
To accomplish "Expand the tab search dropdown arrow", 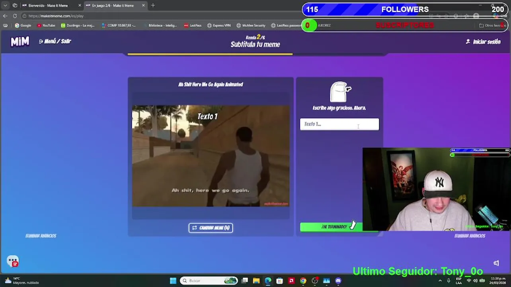I will (x=5, y=6).
